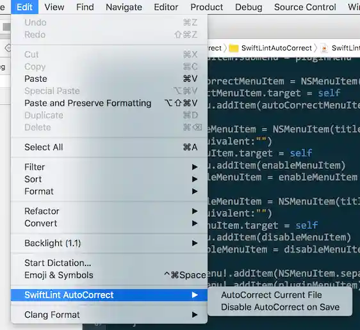Choose Paste and Preserve Formatting
The width and height of the screenshot is (360, 330).
pos(109,103)
